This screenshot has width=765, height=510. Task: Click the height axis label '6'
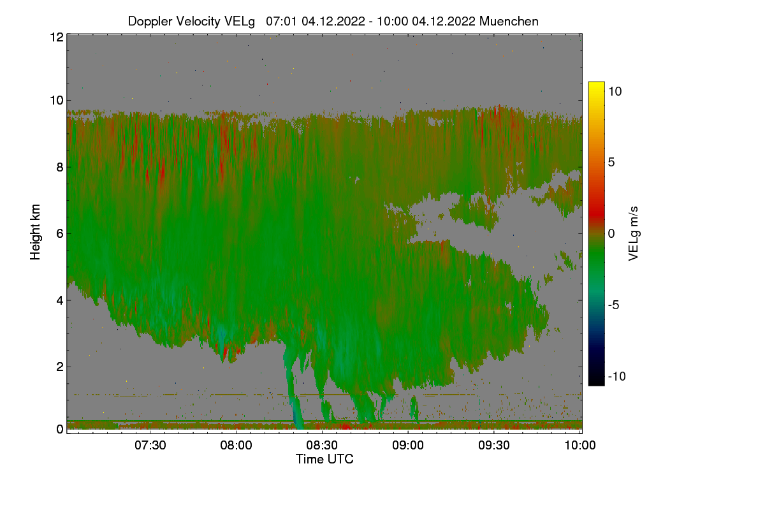tap(60, 233)
